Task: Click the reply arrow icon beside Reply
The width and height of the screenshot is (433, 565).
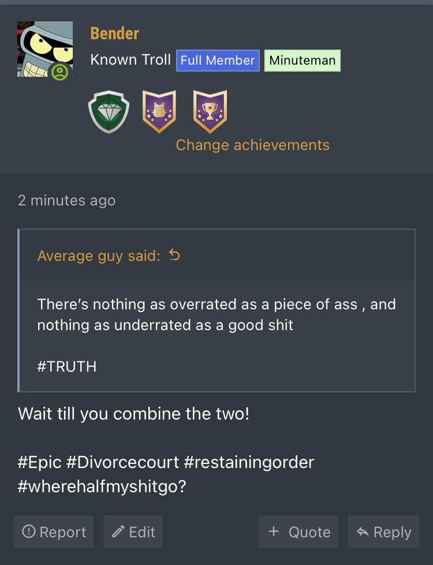Action: click(x=363, y=532)
